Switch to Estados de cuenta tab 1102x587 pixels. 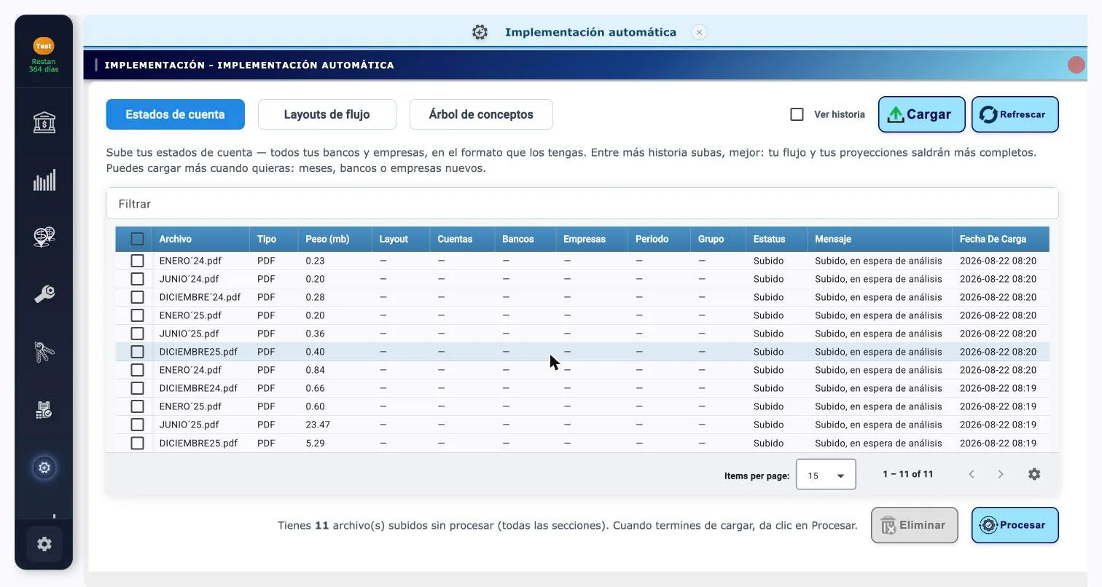tap(175, 114)
